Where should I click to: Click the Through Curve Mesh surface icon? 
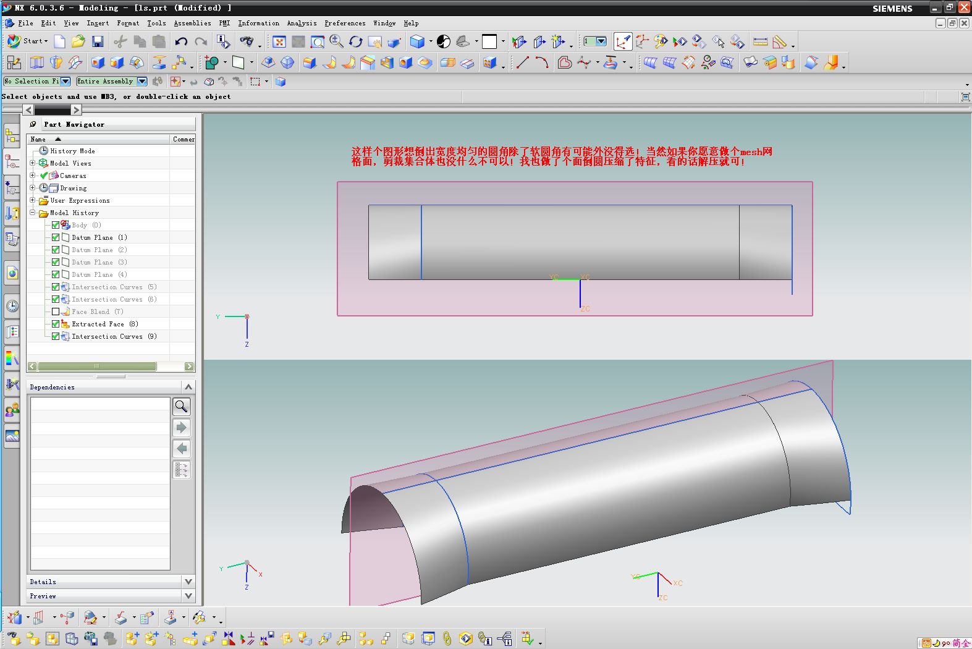click(x=669, y=62)
